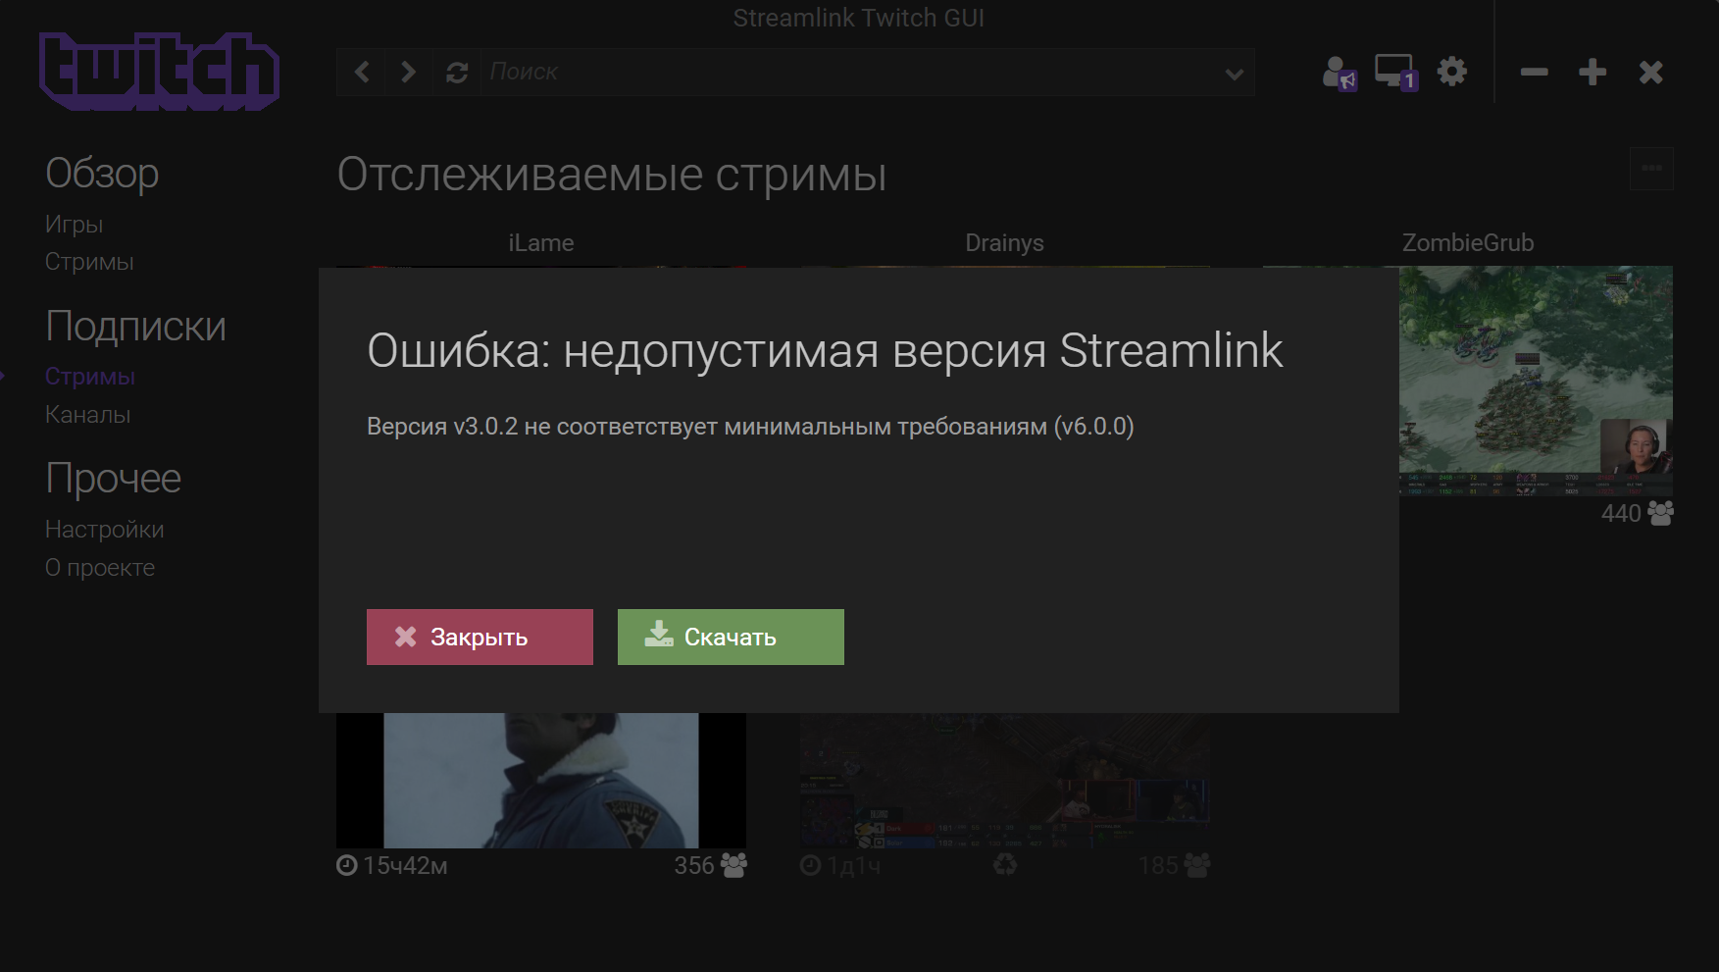Open the user account icon
The image size is (1719, 972).
tap(1340, 73)
